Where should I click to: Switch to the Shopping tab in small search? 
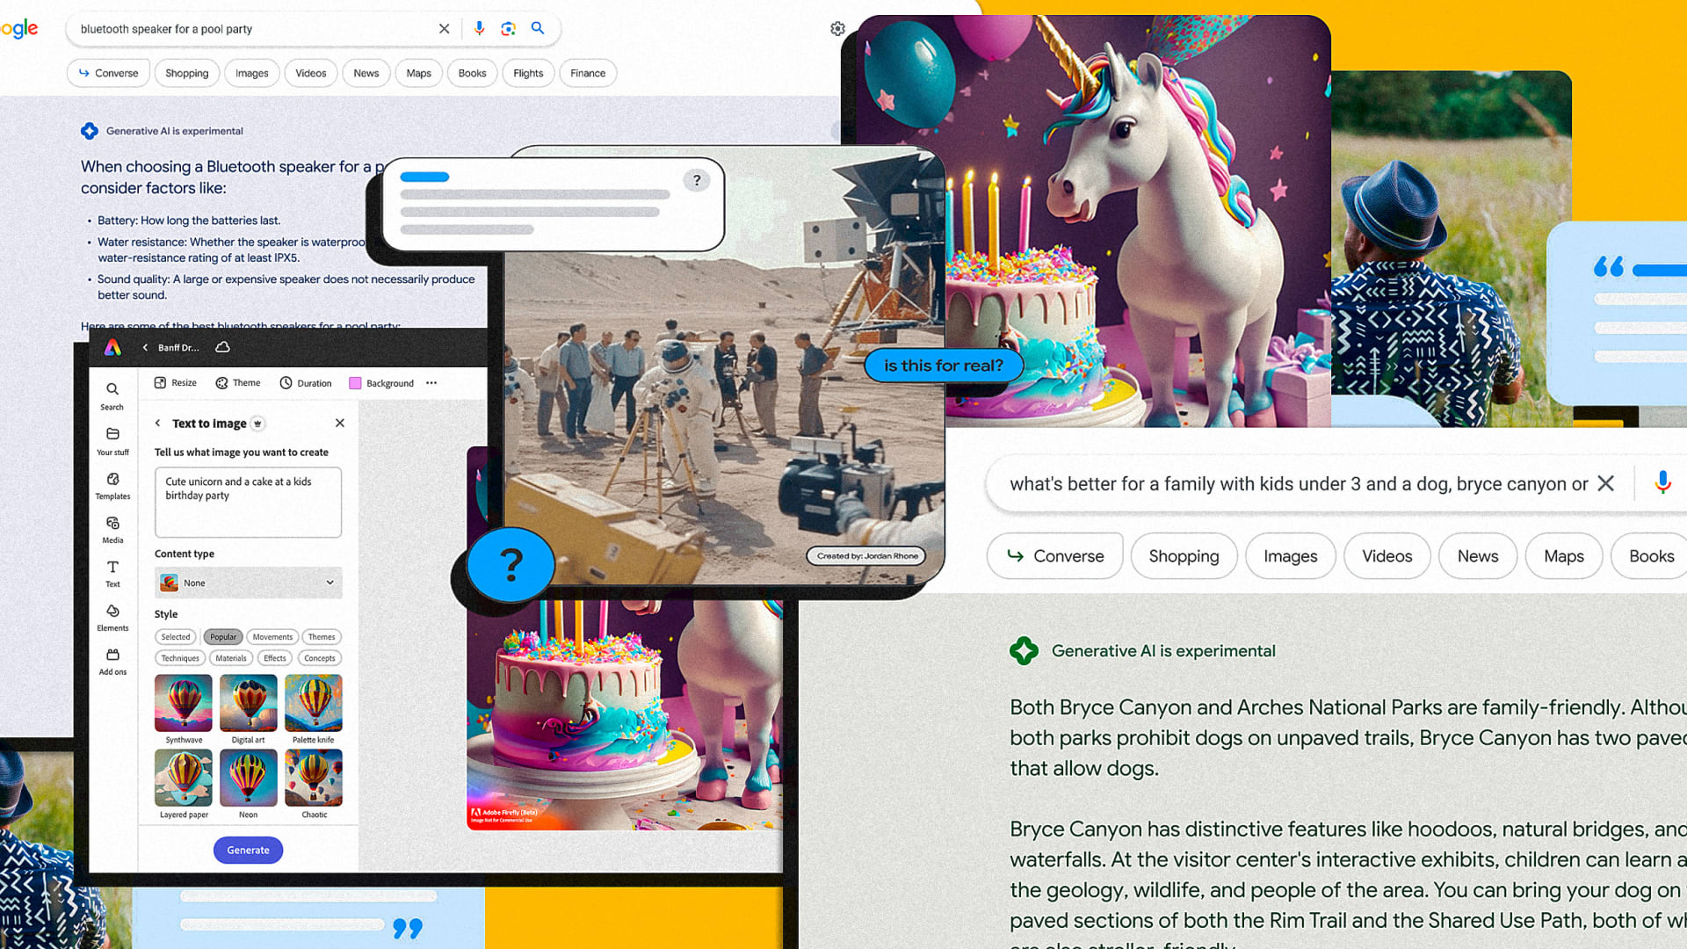186,73
